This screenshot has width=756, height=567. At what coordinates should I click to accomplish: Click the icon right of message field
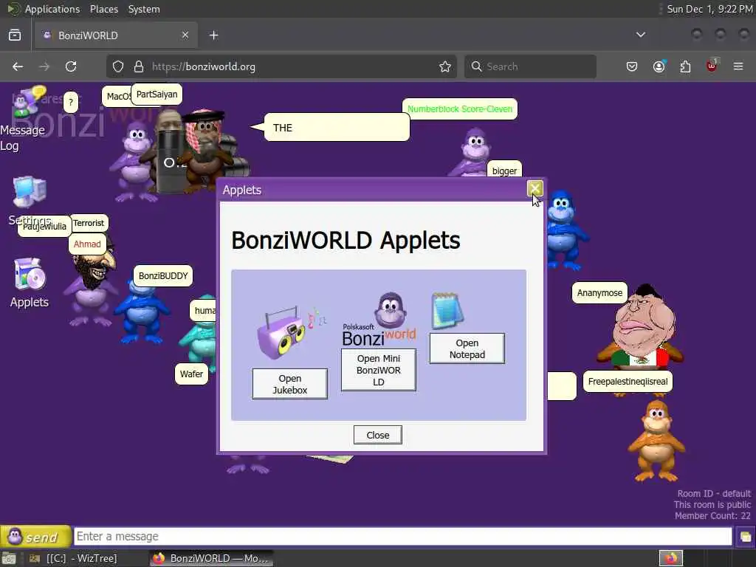pyautogui.click(x=745, y=537)
